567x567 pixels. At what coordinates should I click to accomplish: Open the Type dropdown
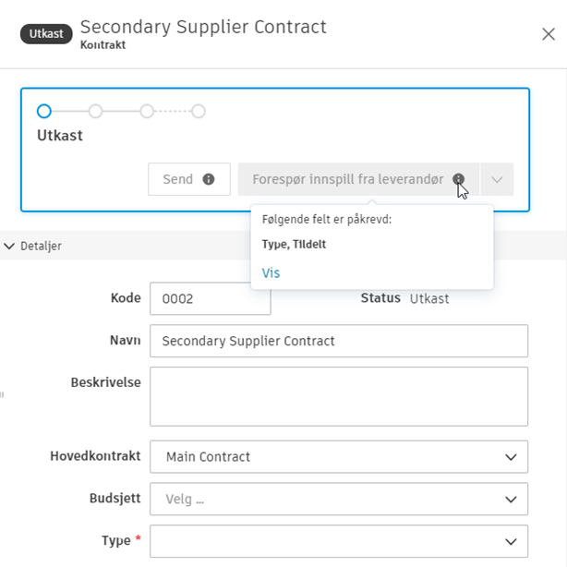point(338,541)
